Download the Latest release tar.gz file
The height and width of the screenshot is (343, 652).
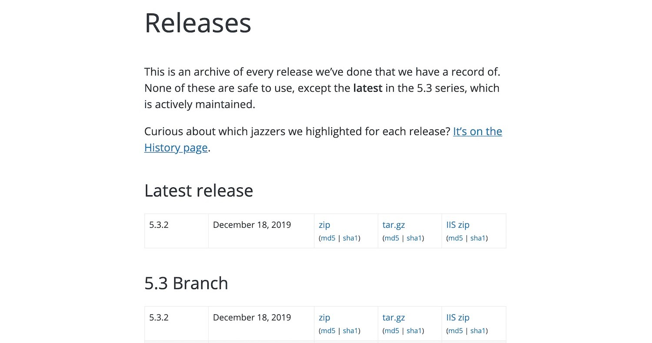coord(393,225)
